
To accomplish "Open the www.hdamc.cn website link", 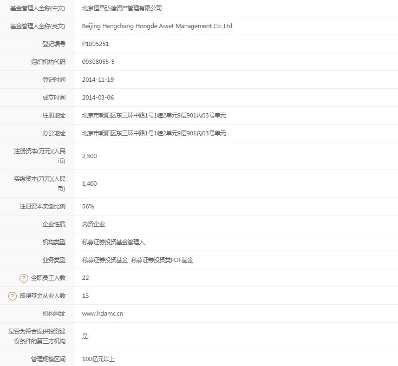I will (102, 313).
